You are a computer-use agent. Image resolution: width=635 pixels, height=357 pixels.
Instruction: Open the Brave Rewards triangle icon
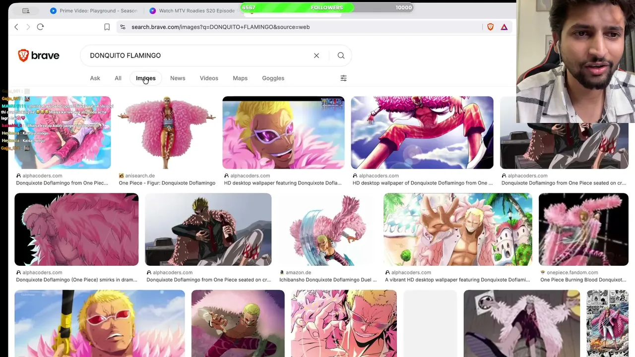[504, 27]
